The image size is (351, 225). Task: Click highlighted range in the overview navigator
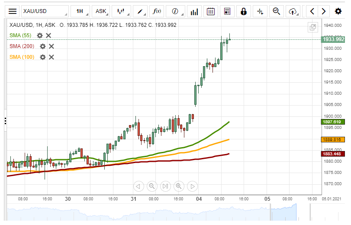pos(284,212)
